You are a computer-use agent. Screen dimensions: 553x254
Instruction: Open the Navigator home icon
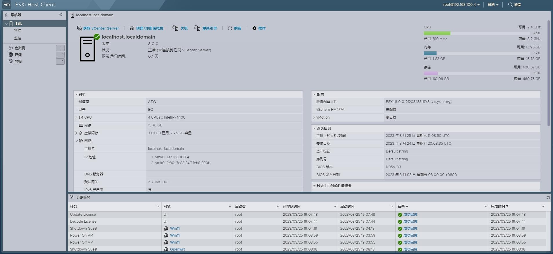tap(7, 15)
